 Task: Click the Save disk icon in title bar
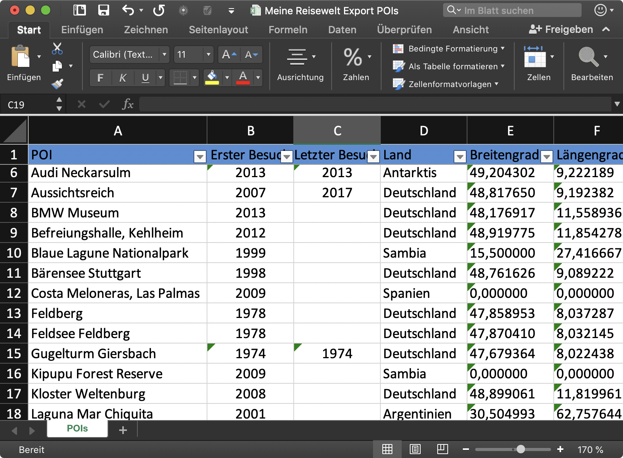(x=104, y=10)
